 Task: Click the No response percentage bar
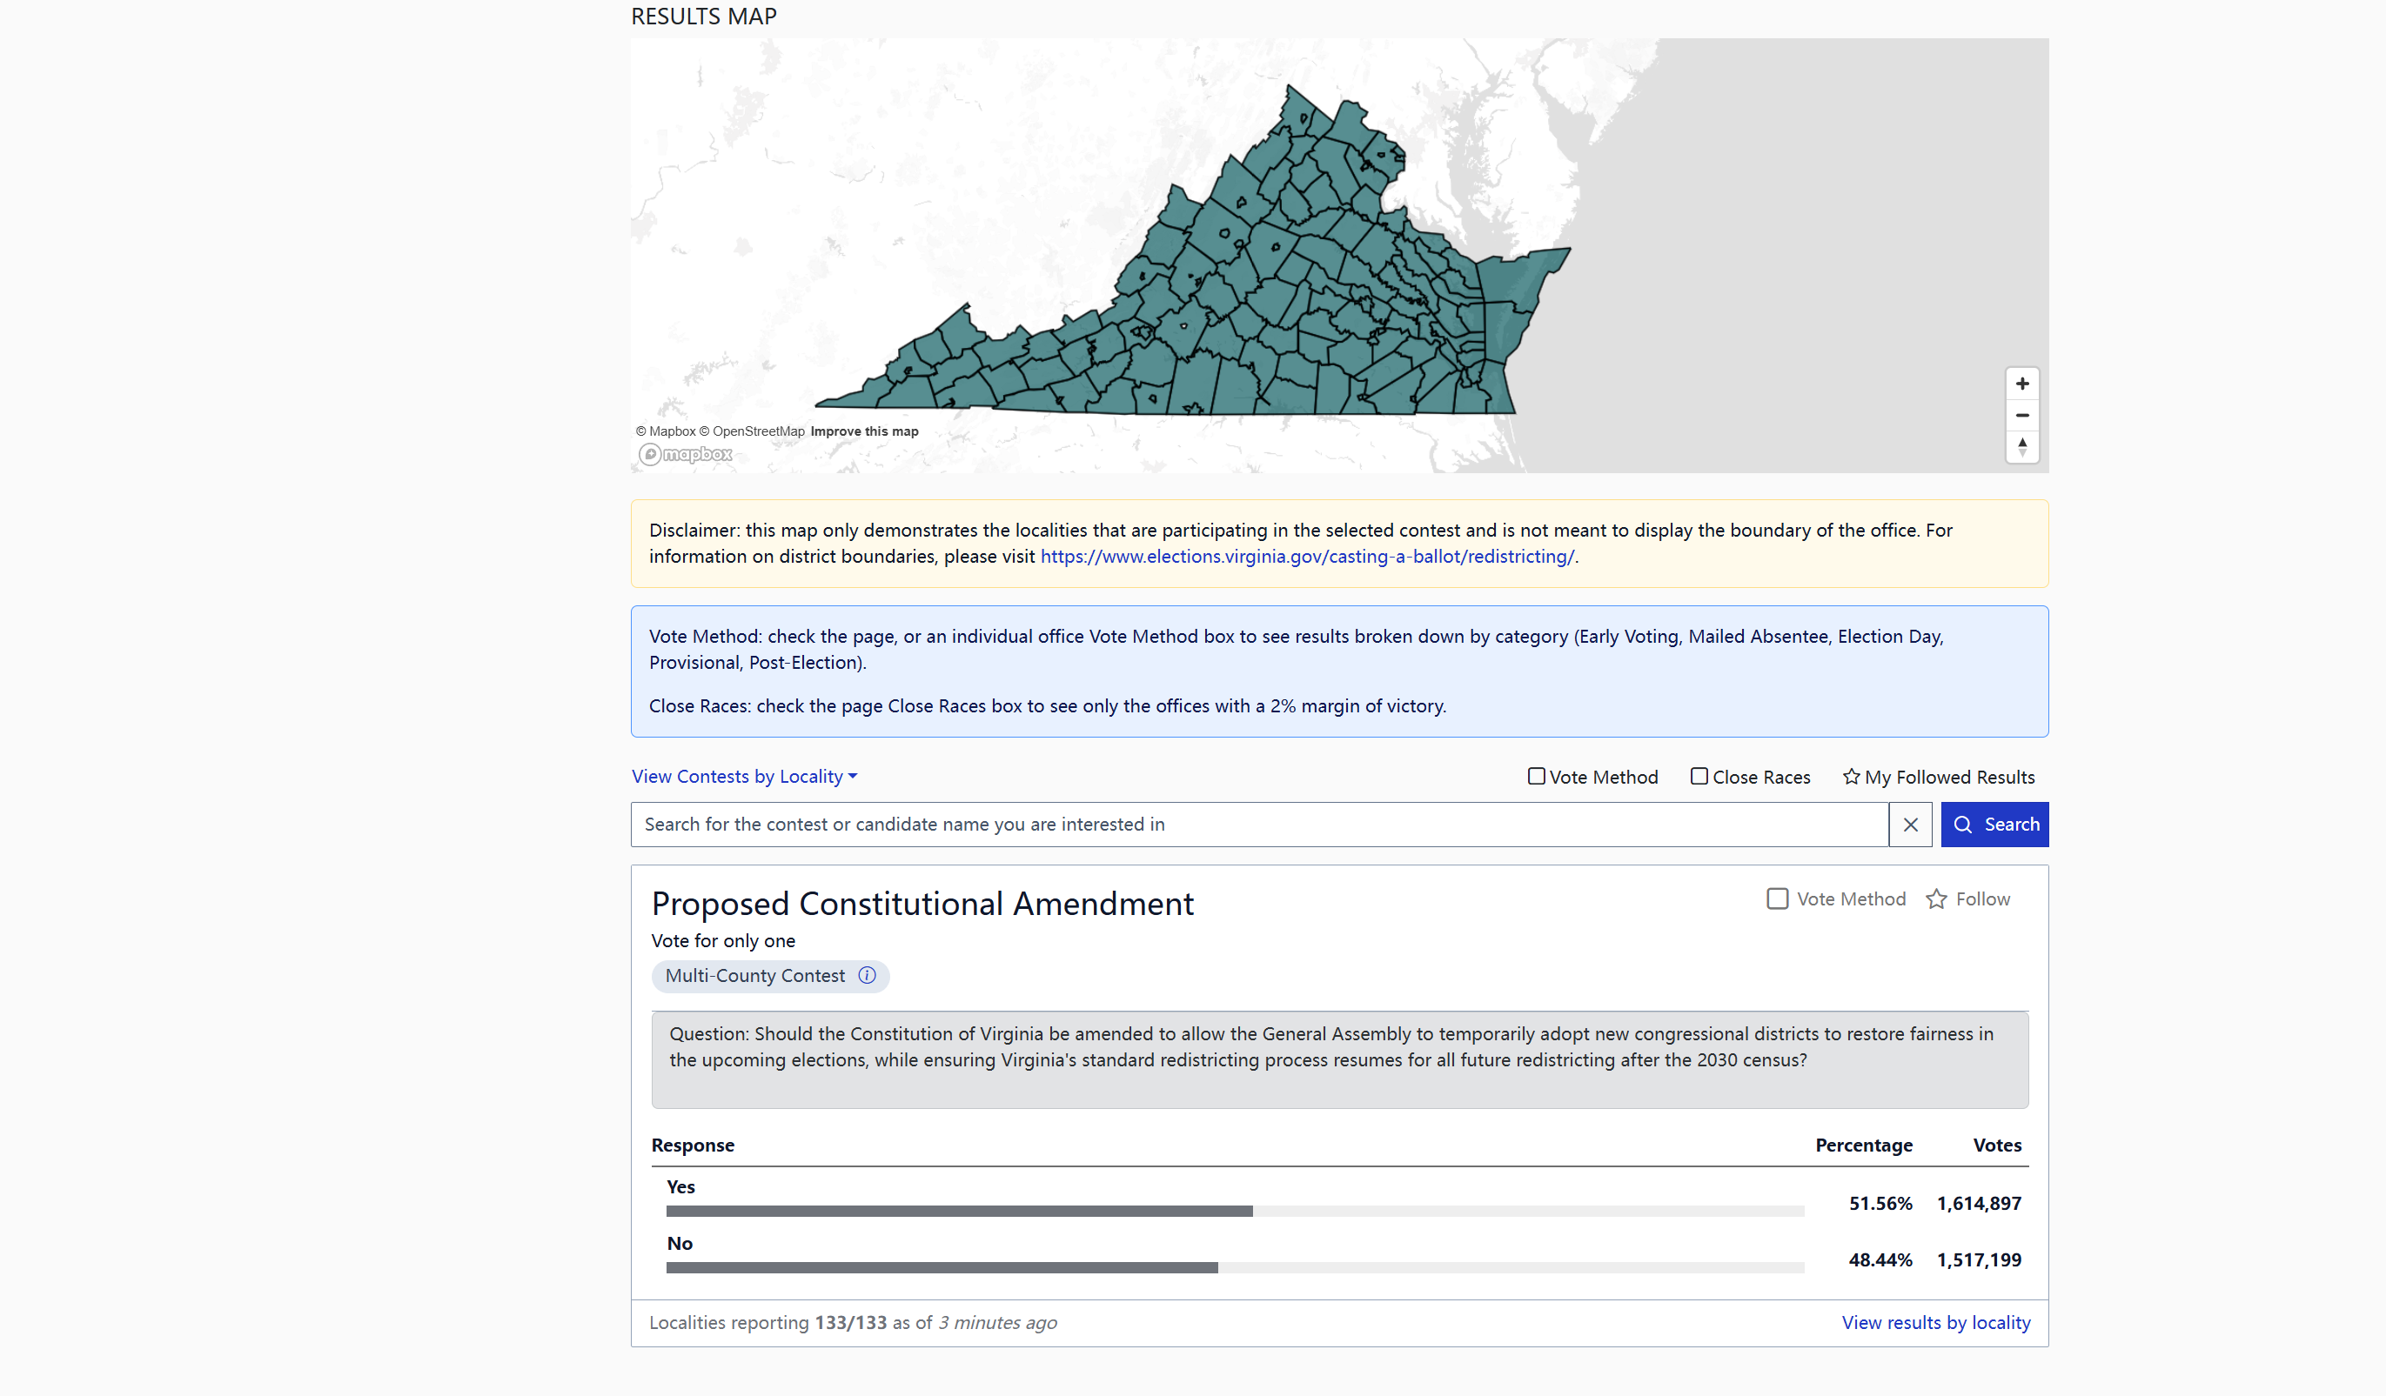coord(942,1268)
